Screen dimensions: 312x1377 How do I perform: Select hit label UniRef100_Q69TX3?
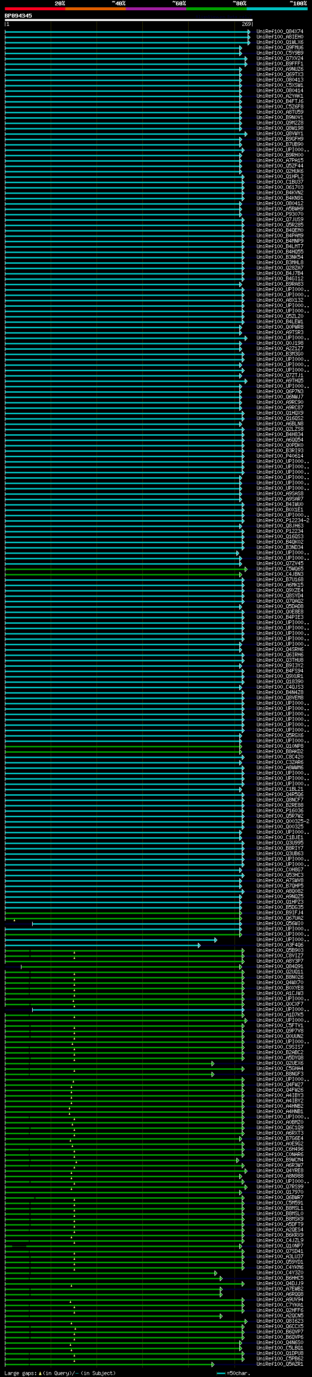click(x=279, y=74)
